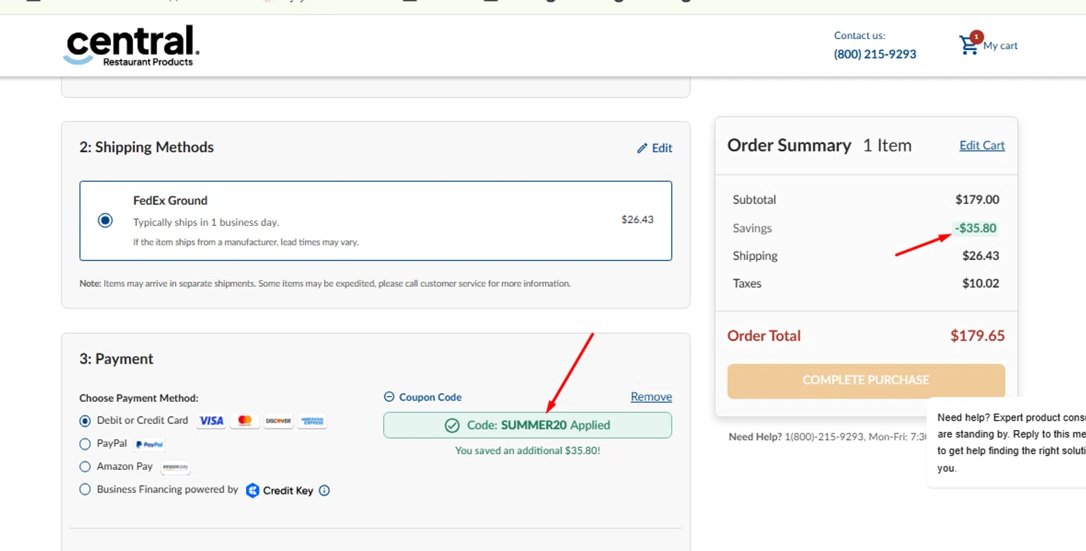Click the PayPal logo icon
Screen dimensions: 1086x551
click(x=149, y=444)
